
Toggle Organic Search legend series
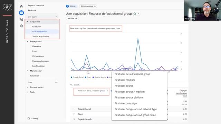pos(99,77)
